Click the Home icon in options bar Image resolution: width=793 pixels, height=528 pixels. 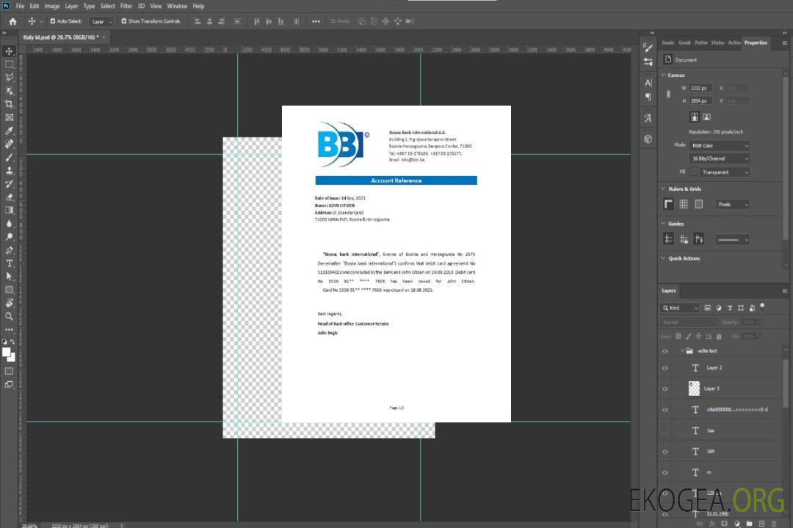pyautogui.click(x=12, y=21)
